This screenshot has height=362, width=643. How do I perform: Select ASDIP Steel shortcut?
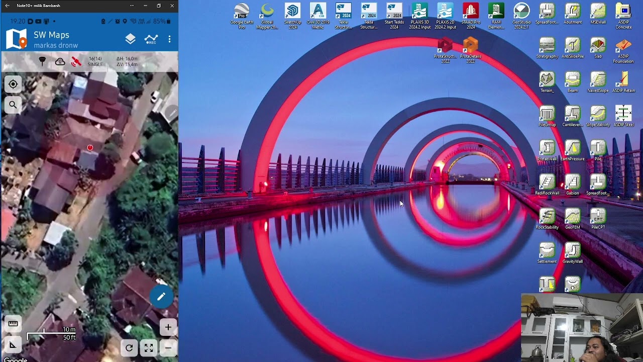(623, 117)
